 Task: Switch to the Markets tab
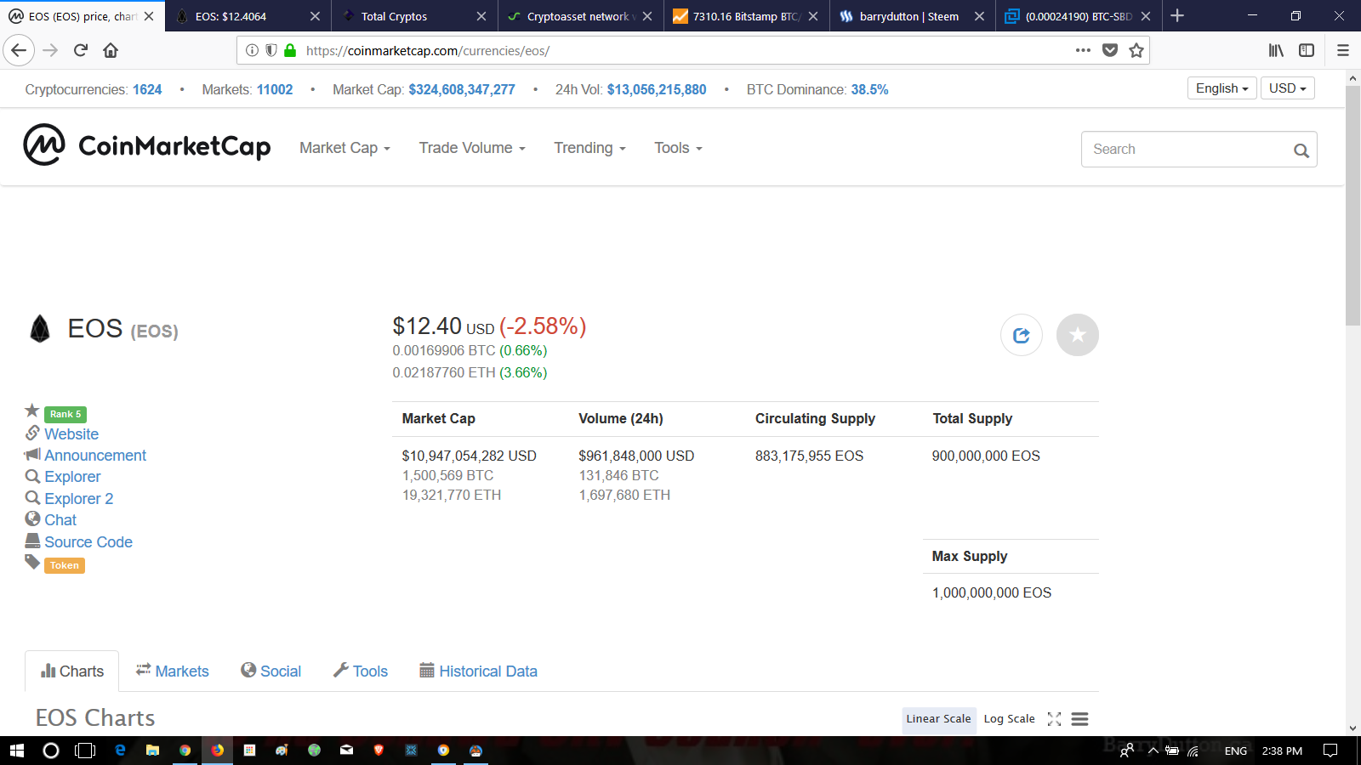(x=173, y=671)
